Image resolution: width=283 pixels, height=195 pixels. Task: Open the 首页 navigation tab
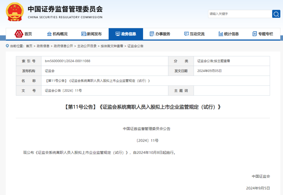23,34
